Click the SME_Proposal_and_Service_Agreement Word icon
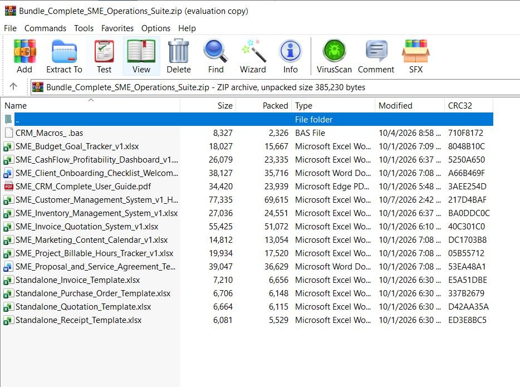This screenshot has width=520, height=387. (8, 267)
